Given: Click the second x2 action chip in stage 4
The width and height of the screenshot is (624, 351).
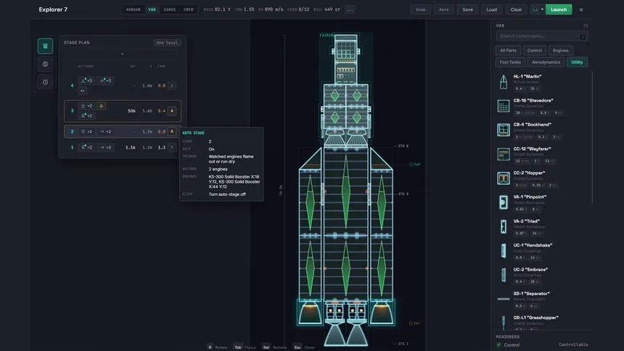Looking at the screenshot, I should 105,80.
